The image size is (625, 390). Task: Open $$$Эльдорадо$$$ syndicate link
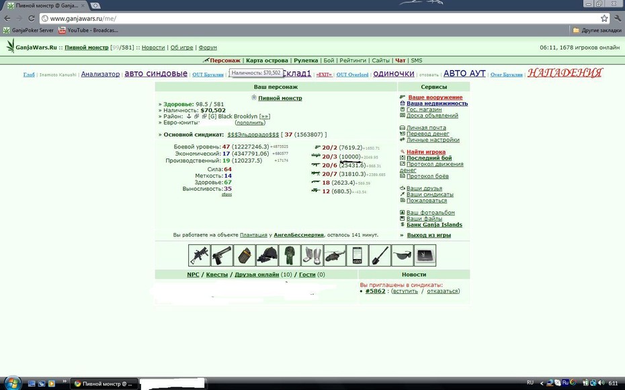253,135
